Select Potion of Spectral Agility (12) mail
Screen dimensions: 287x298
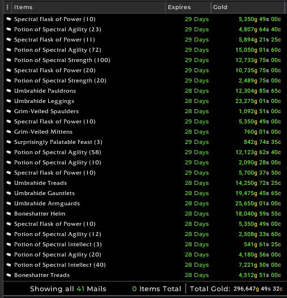[144, 234]
